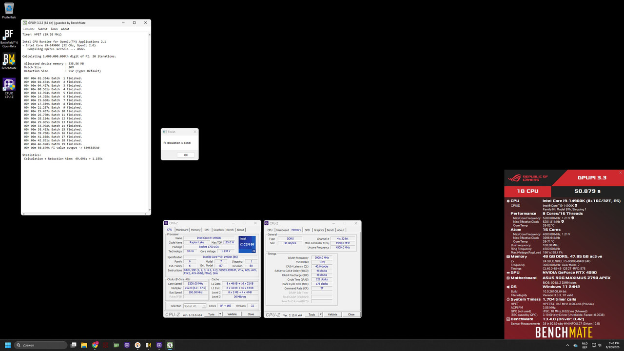Click the Statistics calculation time line in GPUPI
624x351 pixels.
click(63, 158)
